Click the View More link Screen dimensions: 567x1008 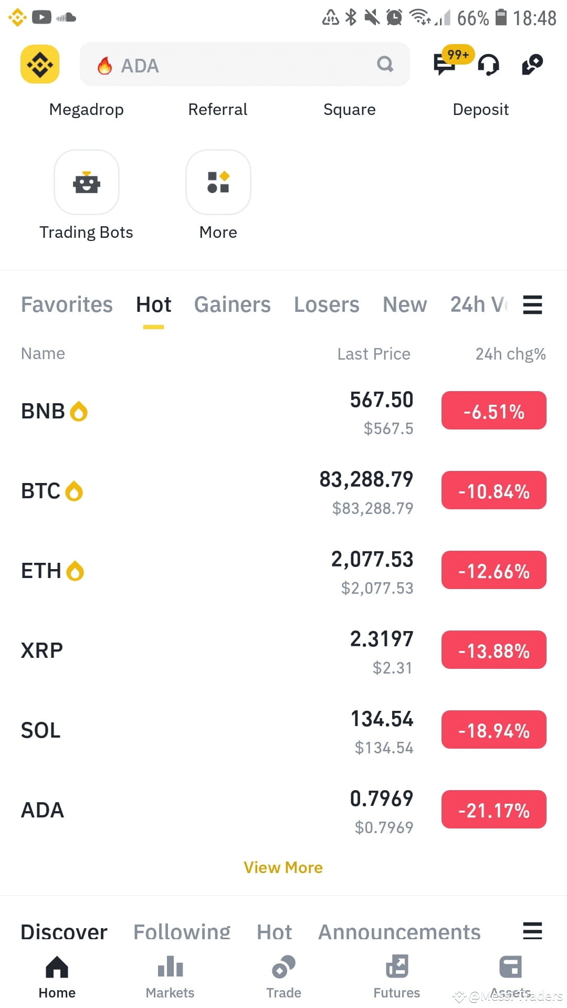point(283,867)
